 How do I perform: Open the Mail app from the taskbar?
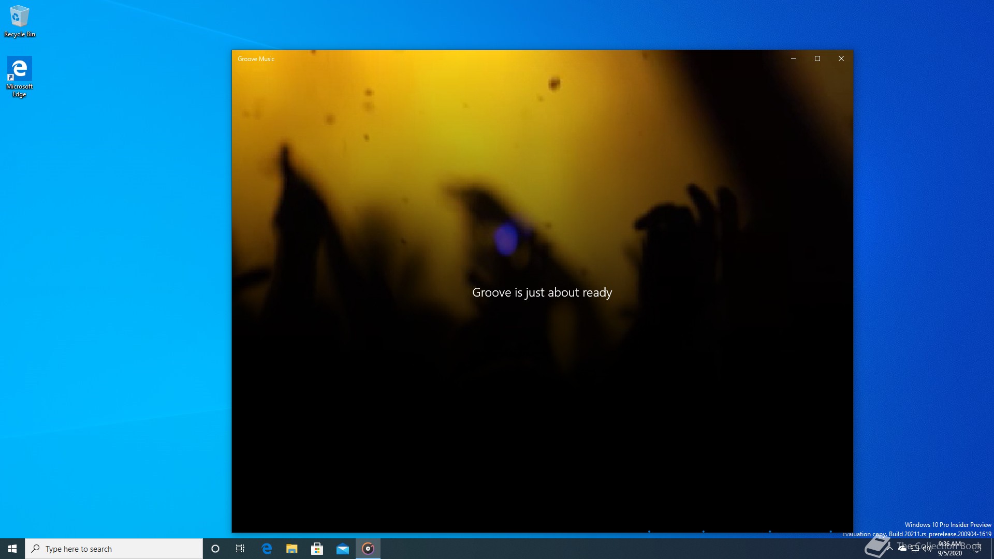[x=343, y=549]
